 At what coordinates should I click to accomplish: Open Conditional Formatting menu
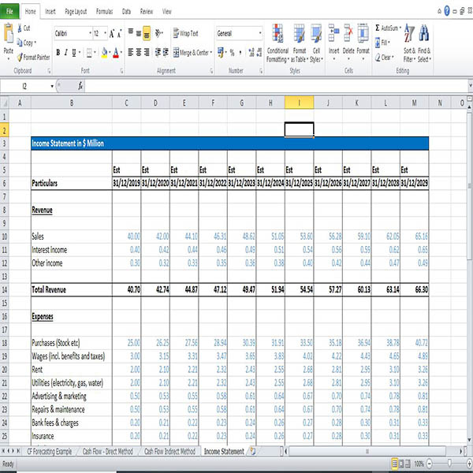point(277,43)
